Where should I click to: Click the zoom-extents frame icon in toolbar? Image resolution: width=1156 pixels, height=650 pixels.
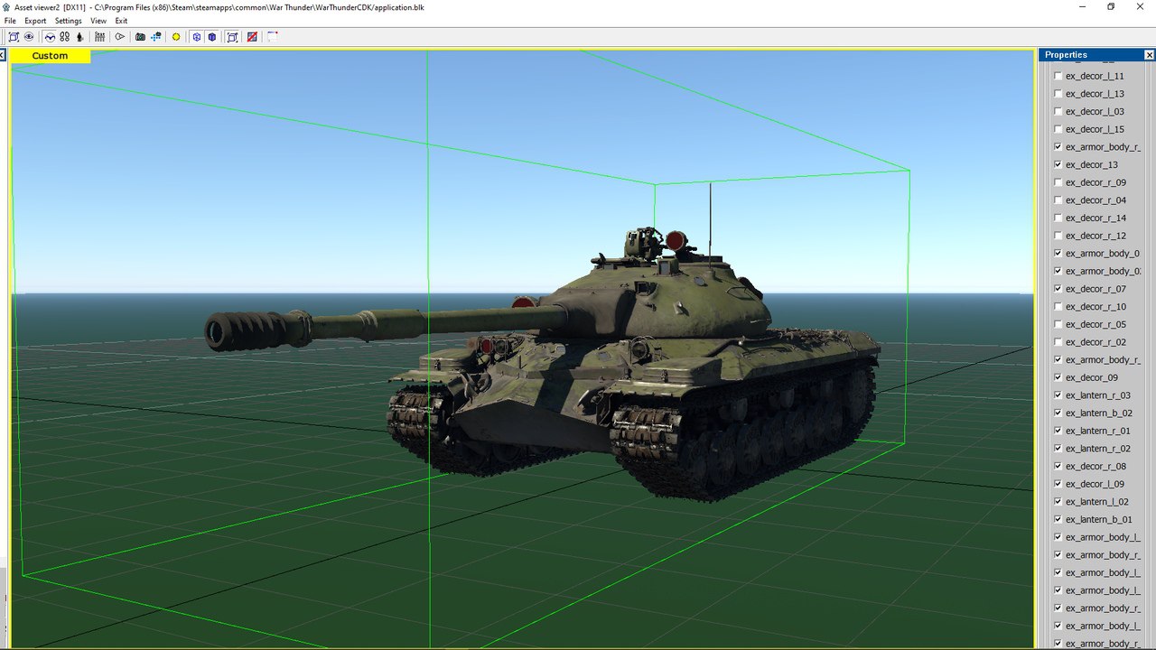pyautogui.click(x=14, y=37)
